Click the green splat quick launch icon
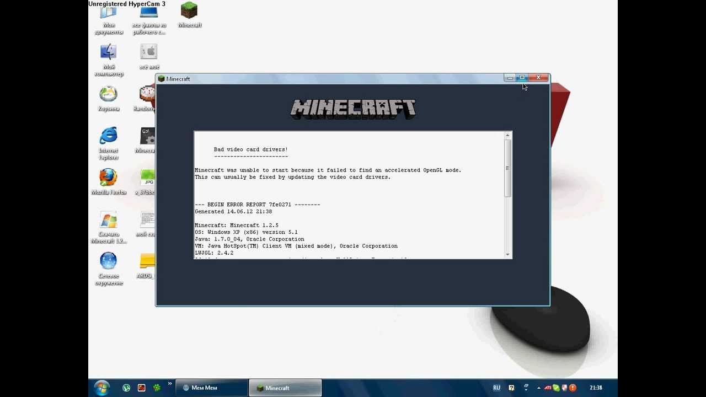The image size is (706, 397). [x=157, y=388]
